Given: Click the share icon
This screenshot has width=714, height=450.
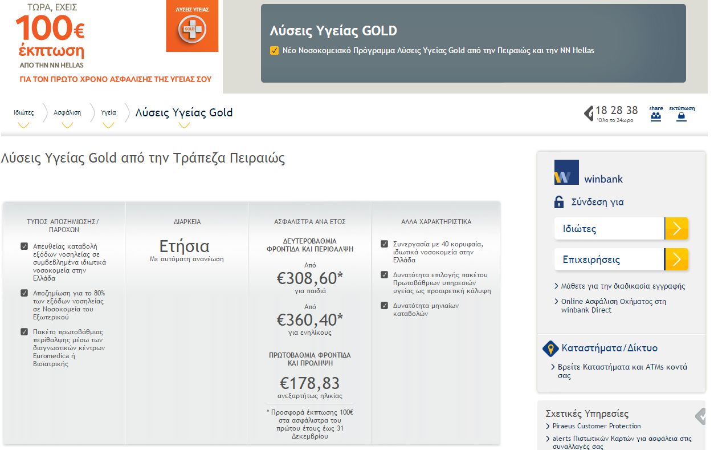Looking at the screenshot, I should [656, 116].
